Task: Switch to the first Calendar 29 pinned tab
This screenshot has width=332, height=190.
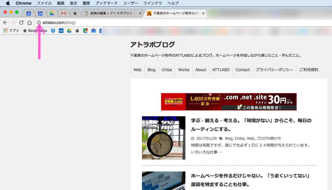Action: (29, 13)
